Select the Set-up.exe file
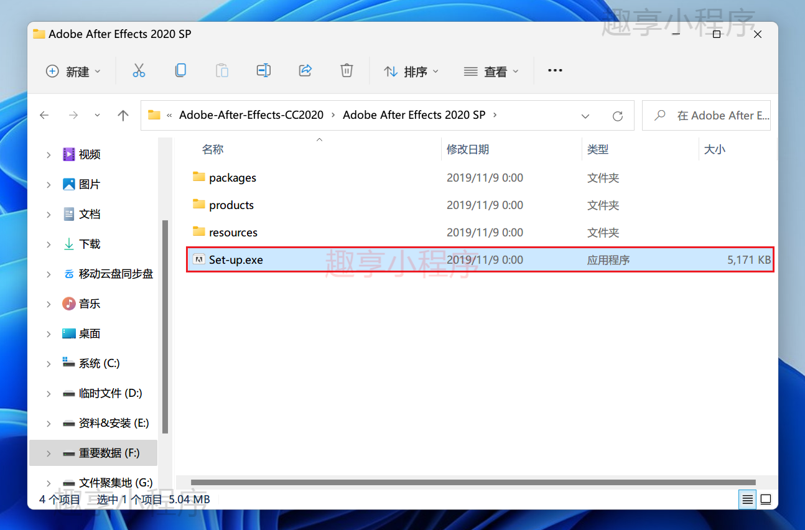 (x=480, y=259)
